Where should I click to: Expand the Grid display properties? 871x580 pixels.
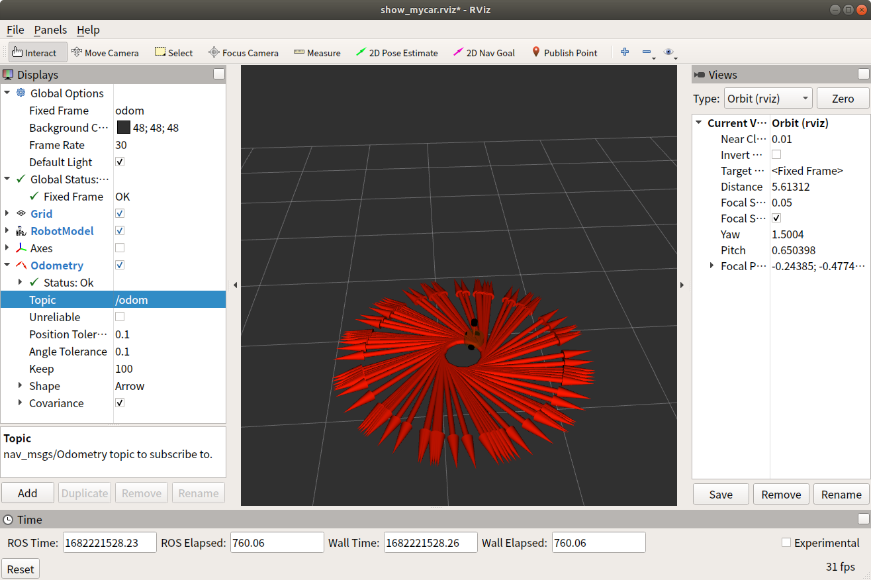[x=7, y=214]
